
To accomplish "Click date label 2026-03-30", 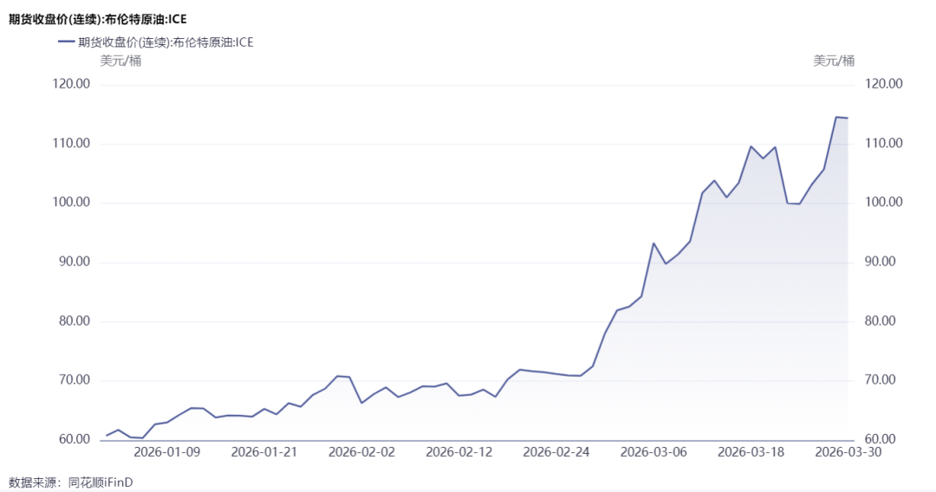I will tap(848, 453).
